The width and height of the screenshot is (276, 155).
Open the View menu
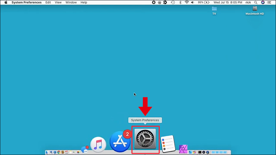click(58, 2)
